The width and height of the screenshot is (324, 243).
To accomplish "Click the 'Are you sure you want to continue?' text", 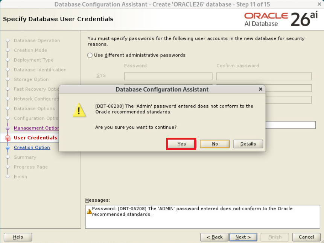I will click(x=136, y=127).
